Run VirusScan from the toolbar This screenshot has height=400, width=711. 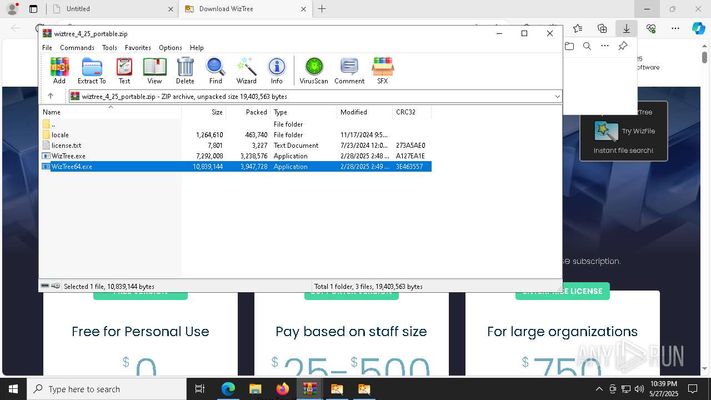click(314, 71)
